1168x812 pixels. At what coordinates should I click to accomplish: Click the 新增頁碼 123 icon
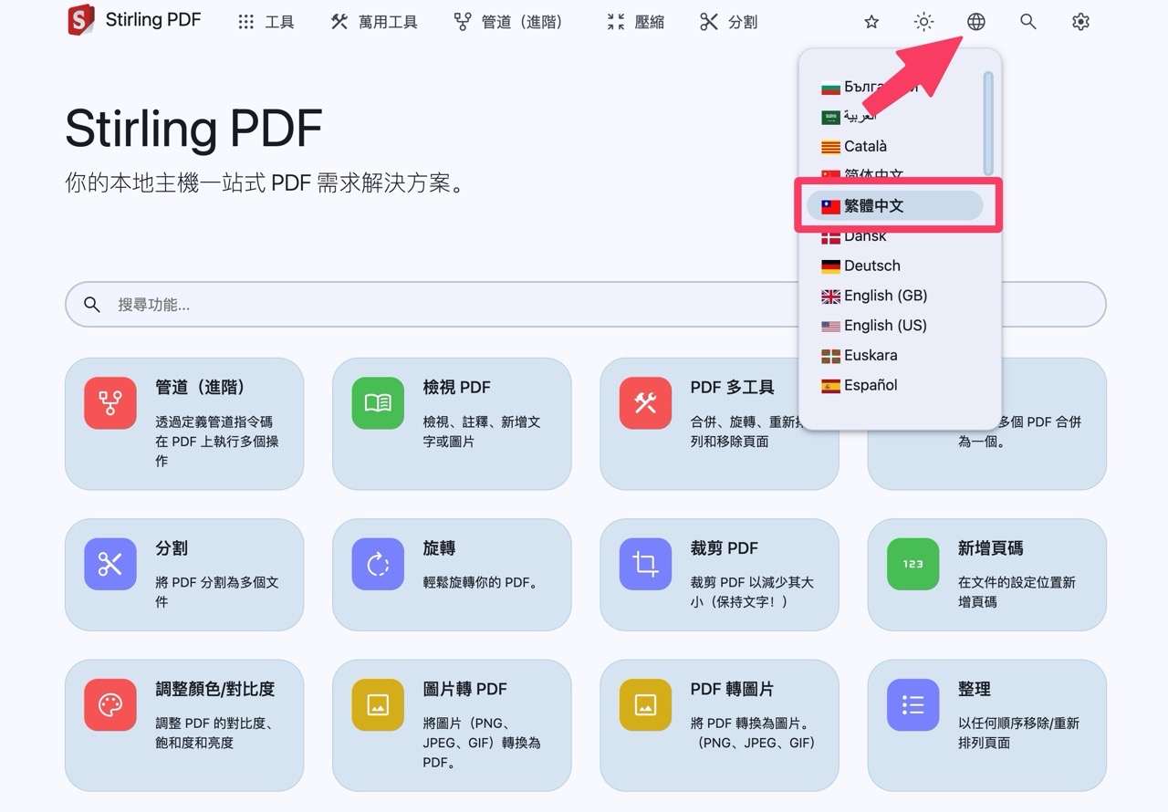coord(912,564)
